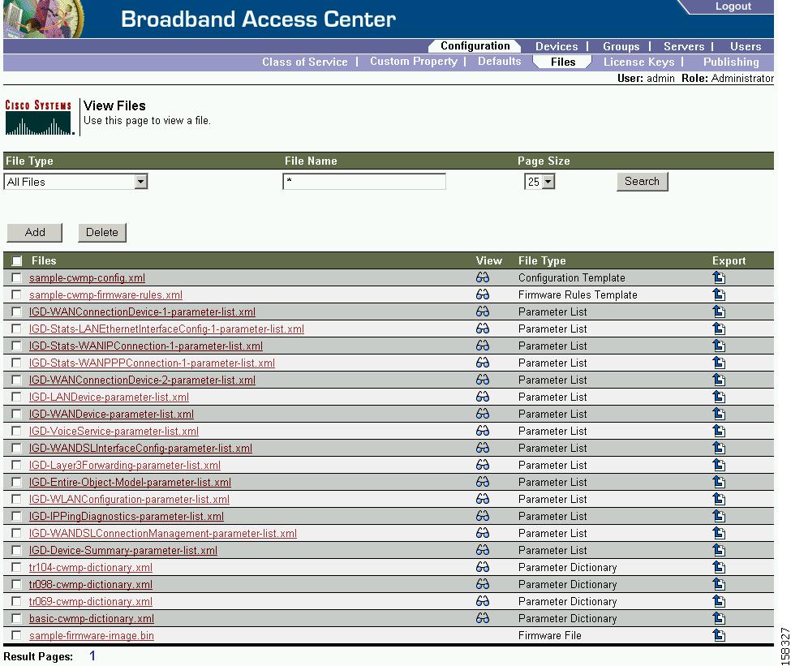
Task: Export sample-firmware-image.bin file
Action: (x=719, y=635)
